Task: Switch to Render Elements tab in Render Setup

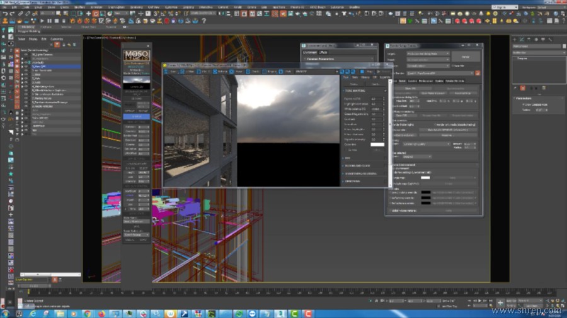Action: pyautogui.click(x=455, y=81)
